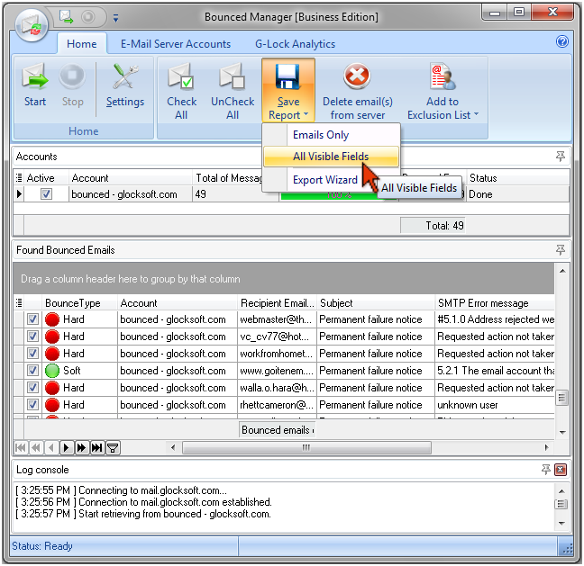Uncheck the webmaster@th... bounced email row
The image size is (584, 566).
tap(32, 319)
